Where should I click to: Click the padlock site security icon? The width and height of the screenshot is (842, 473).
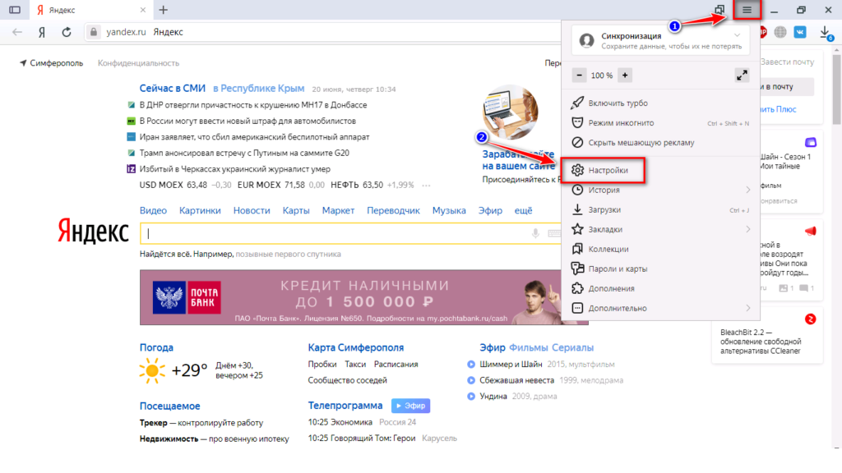tap(94, 32)
